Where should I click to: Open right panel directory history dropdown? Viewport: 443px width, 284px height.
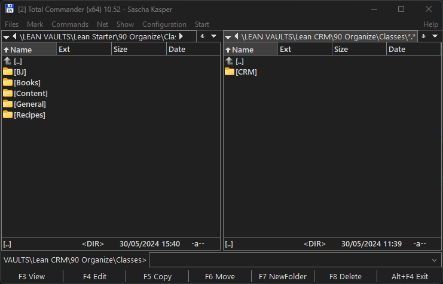435,36
